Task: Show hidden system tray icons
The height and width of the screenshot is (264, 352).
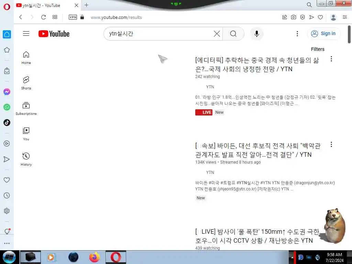Action: [292, 257]
